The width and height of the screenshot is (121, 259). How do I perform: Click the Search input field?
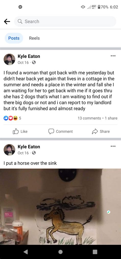[65, 22]
